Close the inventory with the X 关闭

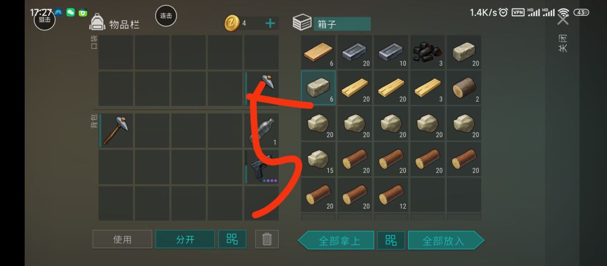pyautogui.click(x=563, y=18)
